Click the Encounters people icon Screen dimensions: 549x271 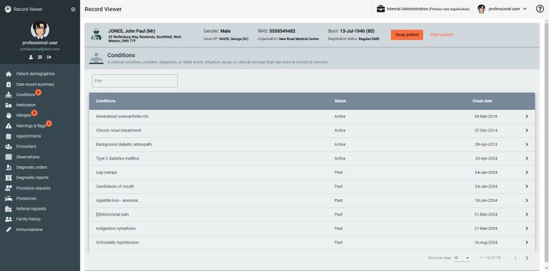[x=9, y=147]
